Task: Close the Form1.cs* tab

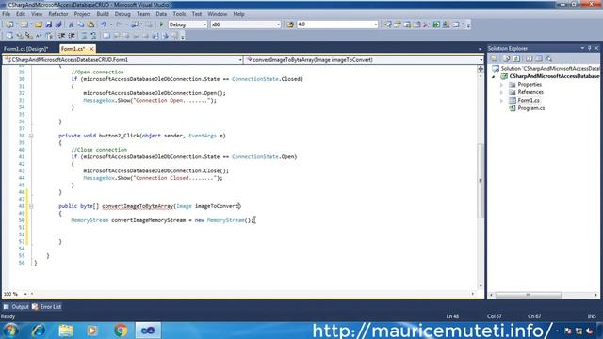Action: [x=91, y=49]
